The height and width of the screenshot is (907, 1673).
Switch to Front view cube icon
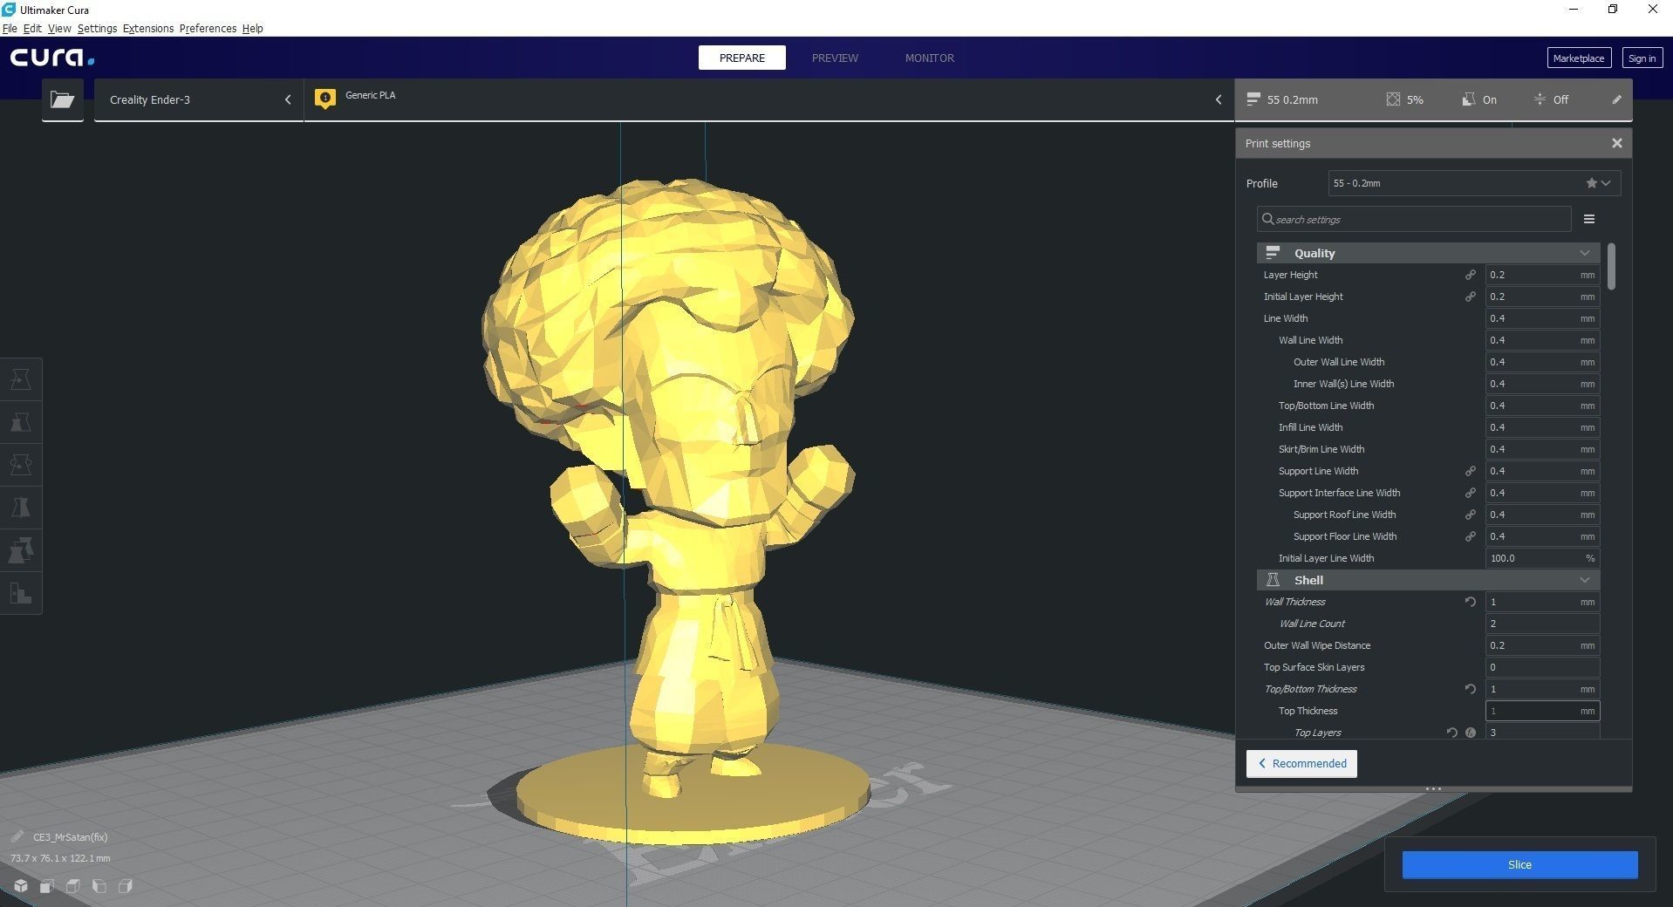[47, 886]
